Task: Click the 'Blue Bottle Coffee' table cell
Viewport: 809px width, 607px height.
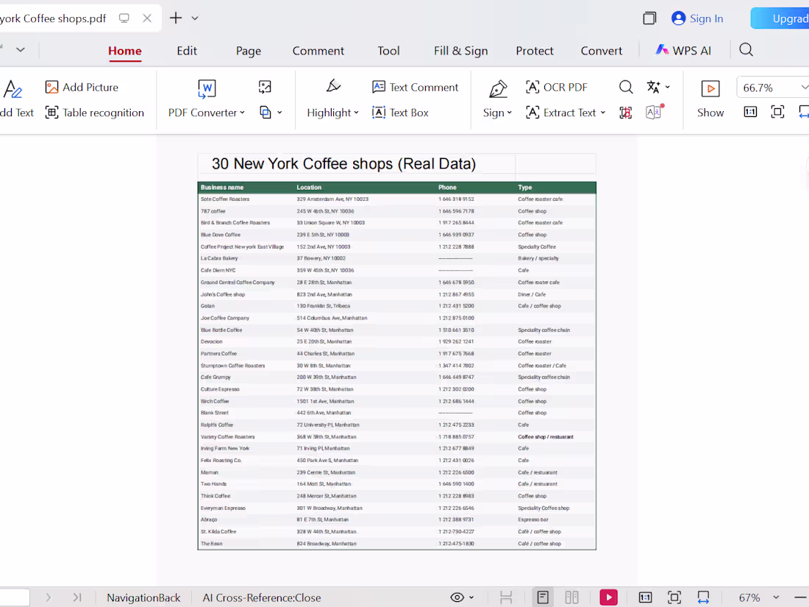Action: 221,330
